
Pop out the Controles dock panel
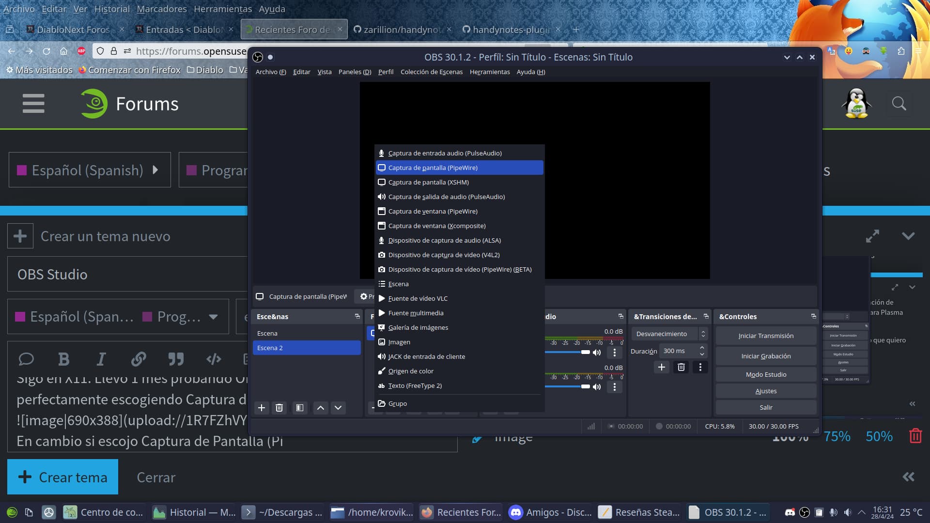813,316
